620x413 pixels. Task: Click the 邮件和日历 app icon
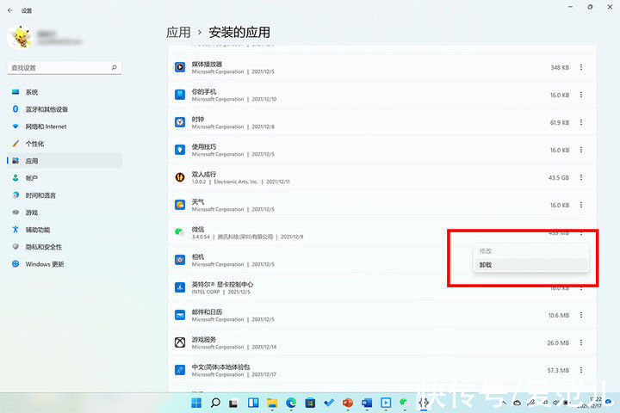pos(180,315)
